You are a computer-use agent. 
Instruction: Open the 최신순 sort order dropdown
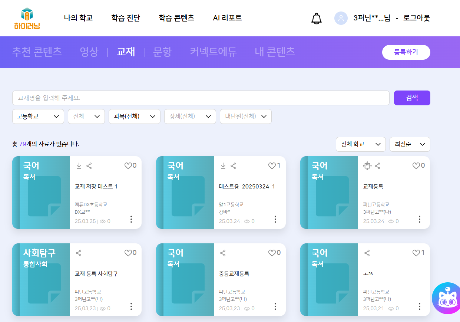point(410,144)
